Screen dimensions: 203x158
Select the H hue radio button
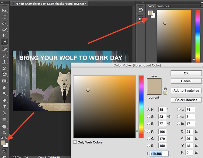point(148,109)
